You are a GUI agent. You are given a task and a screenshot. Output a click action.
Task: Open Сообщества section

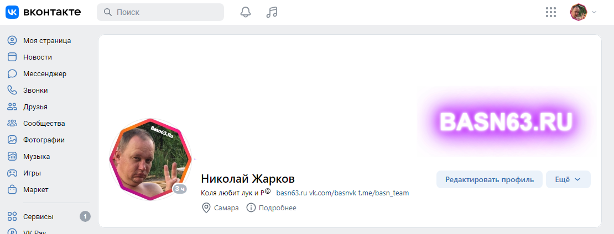[x=44, y=124]
